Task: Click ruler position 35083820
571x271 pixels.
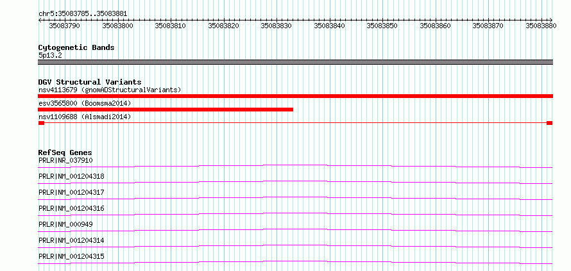Action: [x=224, y=26]
